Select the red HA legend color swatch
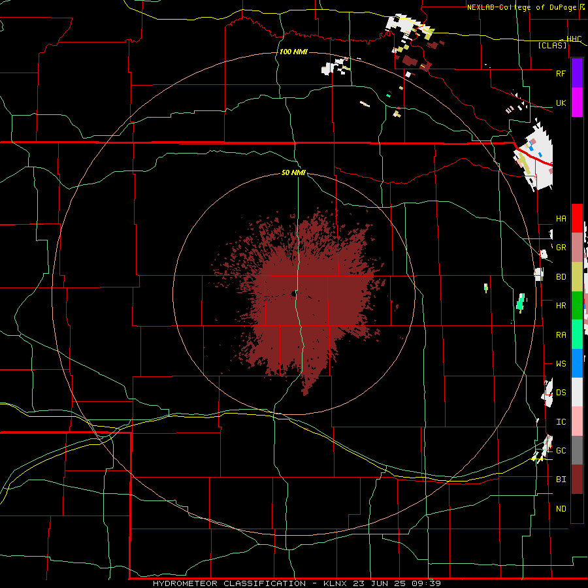 (577, 218)
